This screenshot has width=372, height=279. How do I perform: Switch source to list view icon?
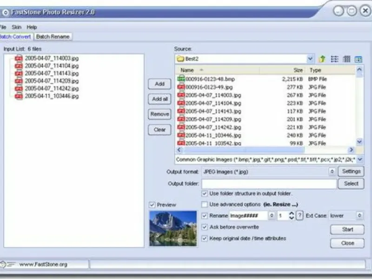(334, 59)
